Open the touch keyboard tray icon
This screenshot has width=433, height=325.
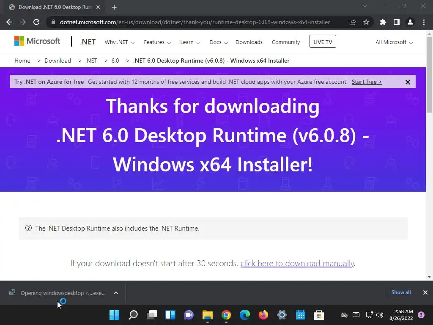[356, 315]
